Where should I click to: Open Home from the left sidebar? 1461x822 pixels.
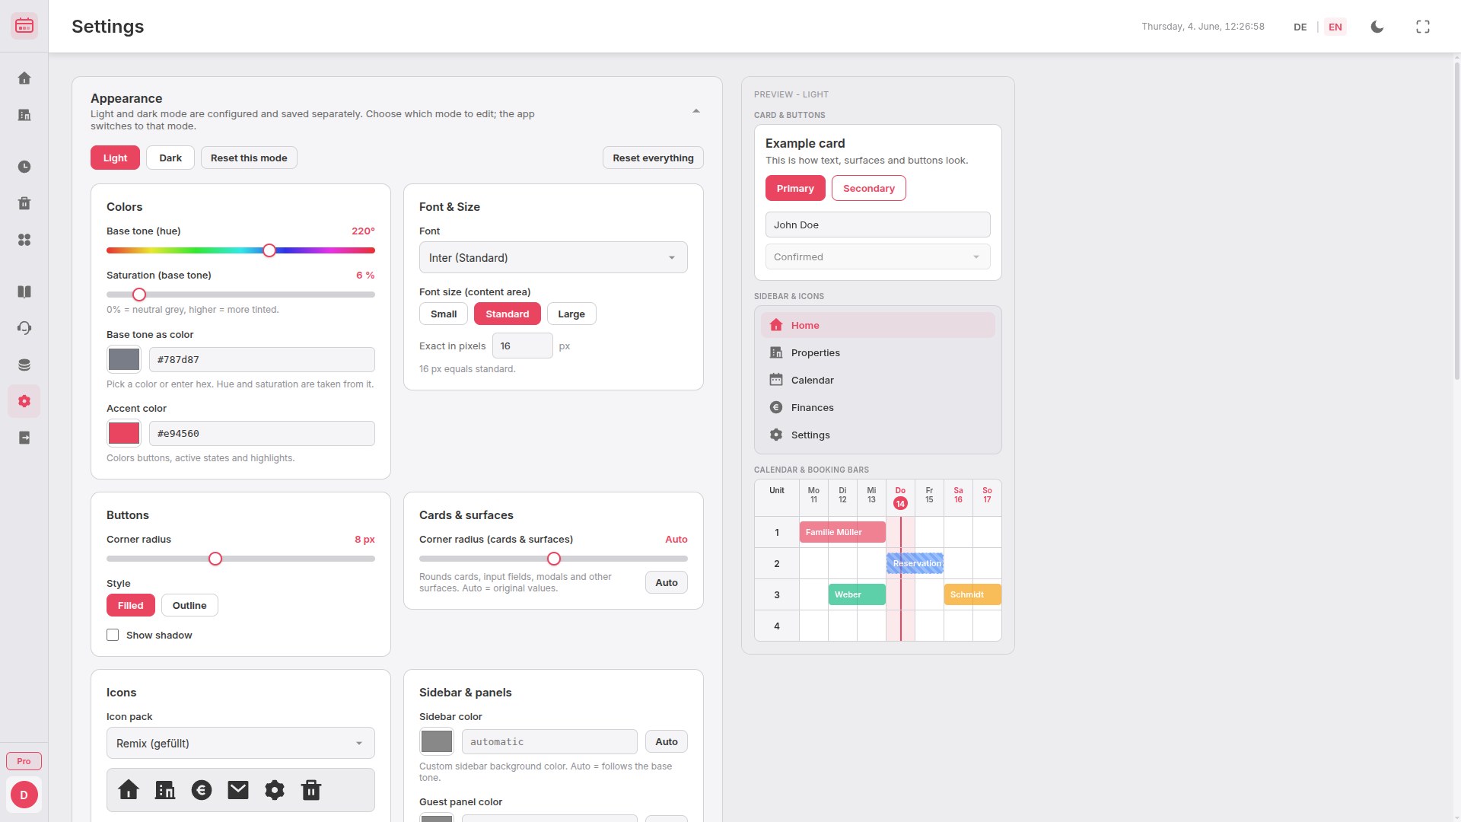24,78
